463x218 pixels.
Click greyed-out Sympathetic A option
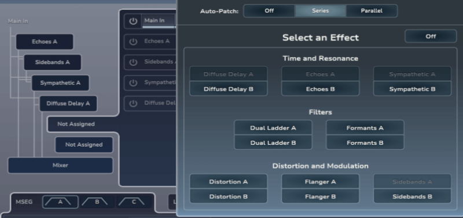tap(412, 74)
